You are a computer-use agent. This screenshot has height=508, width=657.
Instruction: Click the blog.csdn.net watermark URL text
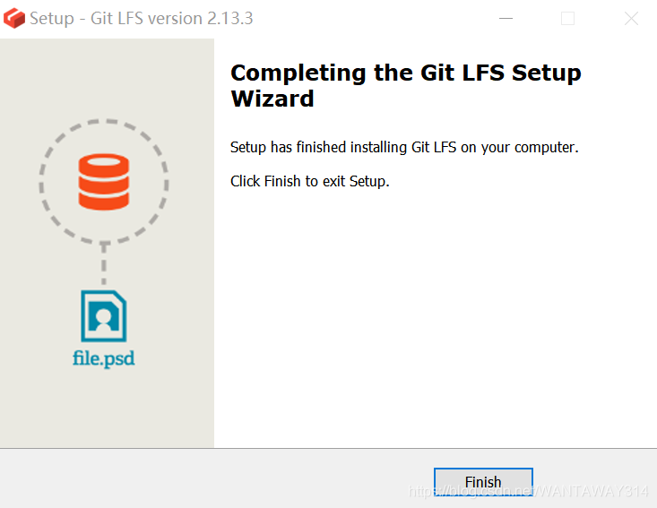[528, 491]
